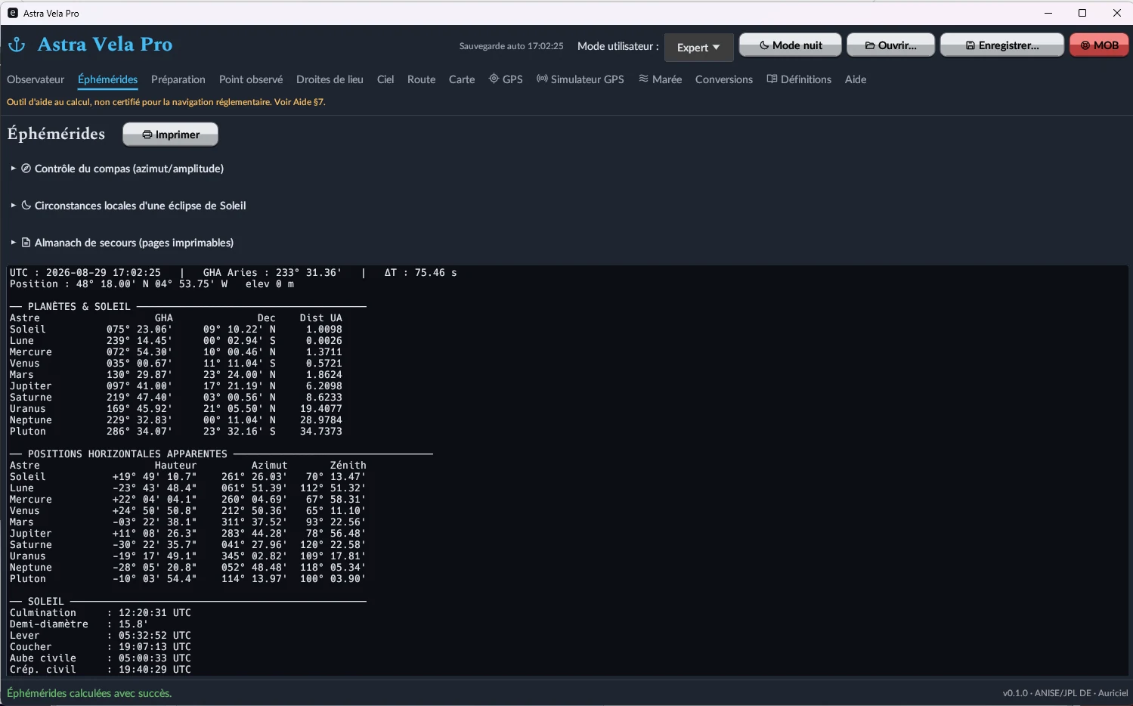Image resolution: width=1133 pixels, height=706 pixels.
Task: Click the non-certified tool warning notice
Action: coord(166,102)
